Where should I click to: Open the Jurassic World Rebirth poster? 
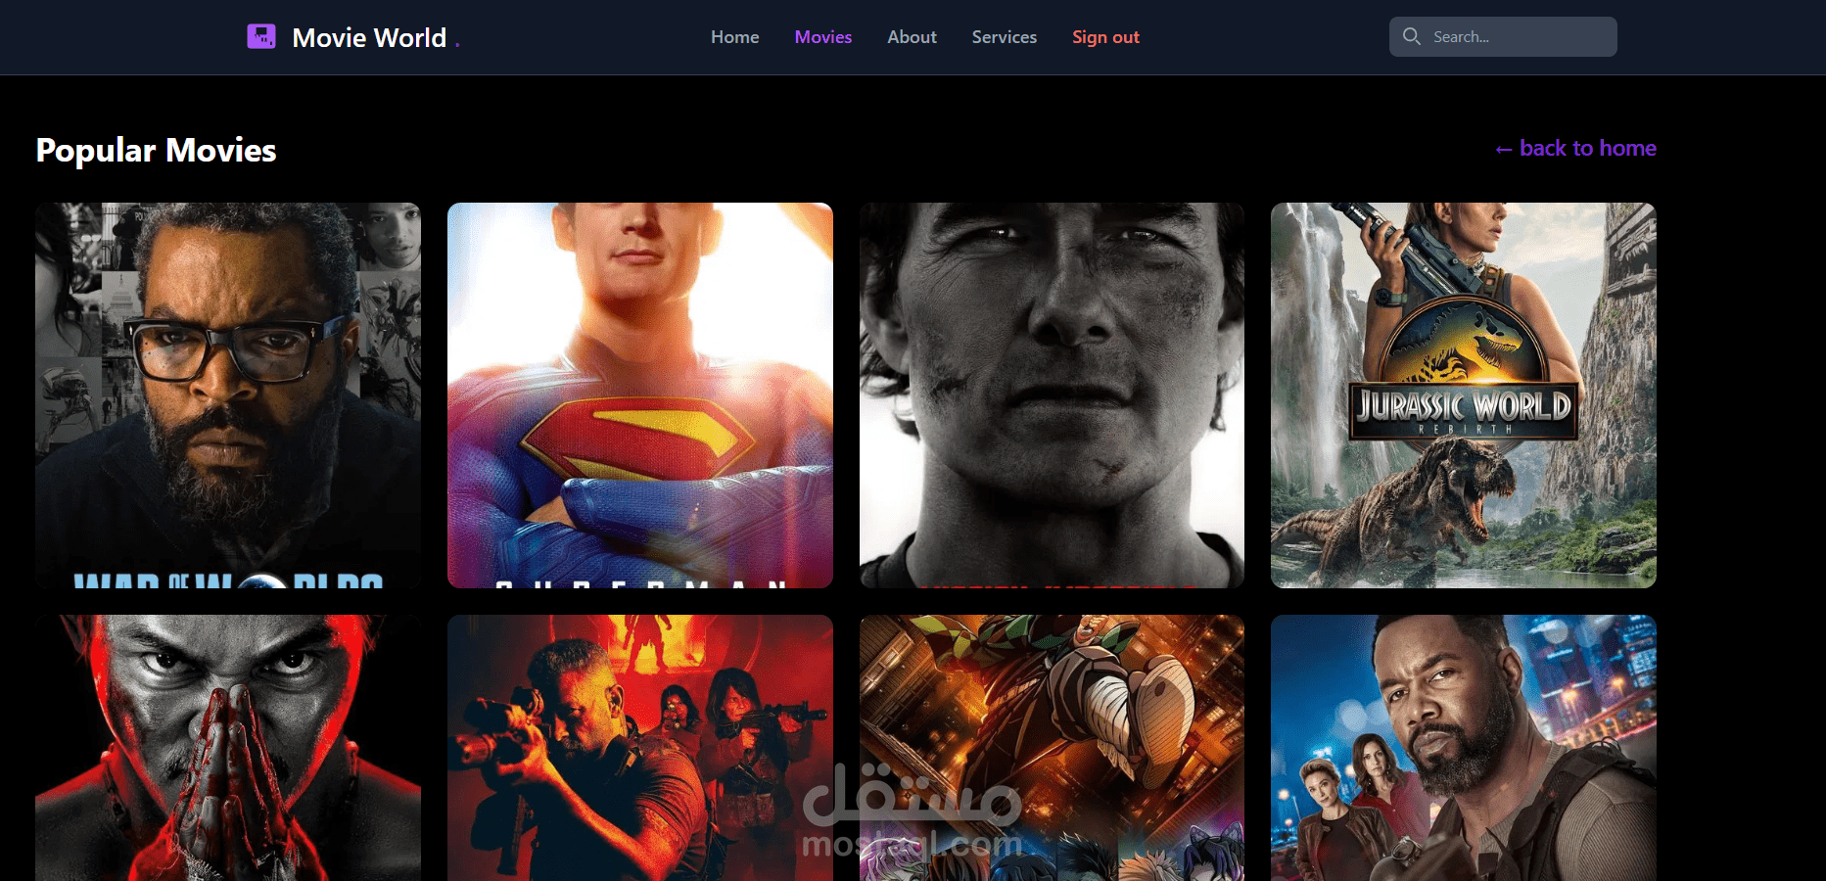pyautogui.click(x=1464, y=395)
